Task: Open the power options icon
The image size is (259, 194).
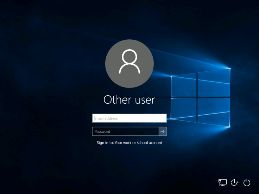Action: [x=247, y=182]
